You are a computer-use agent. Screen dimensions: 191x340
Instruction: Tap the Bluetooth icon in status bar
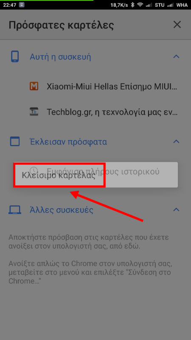(133, 5)
